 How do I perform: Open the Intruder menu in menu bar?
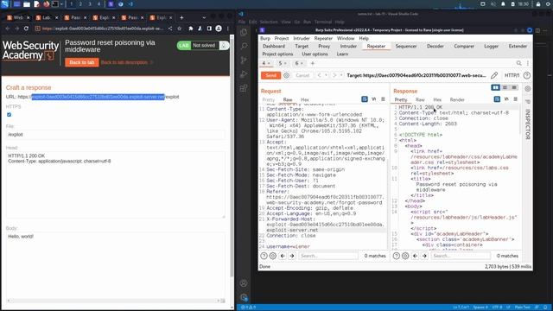click(x=302, y=38)
